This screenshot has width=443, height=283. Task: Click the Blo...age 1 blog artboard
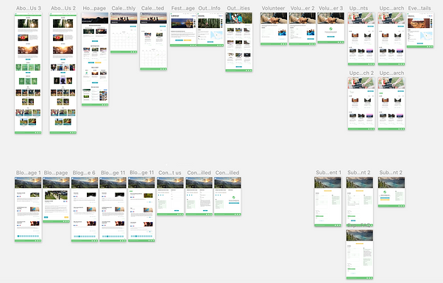tap(28, 209)
